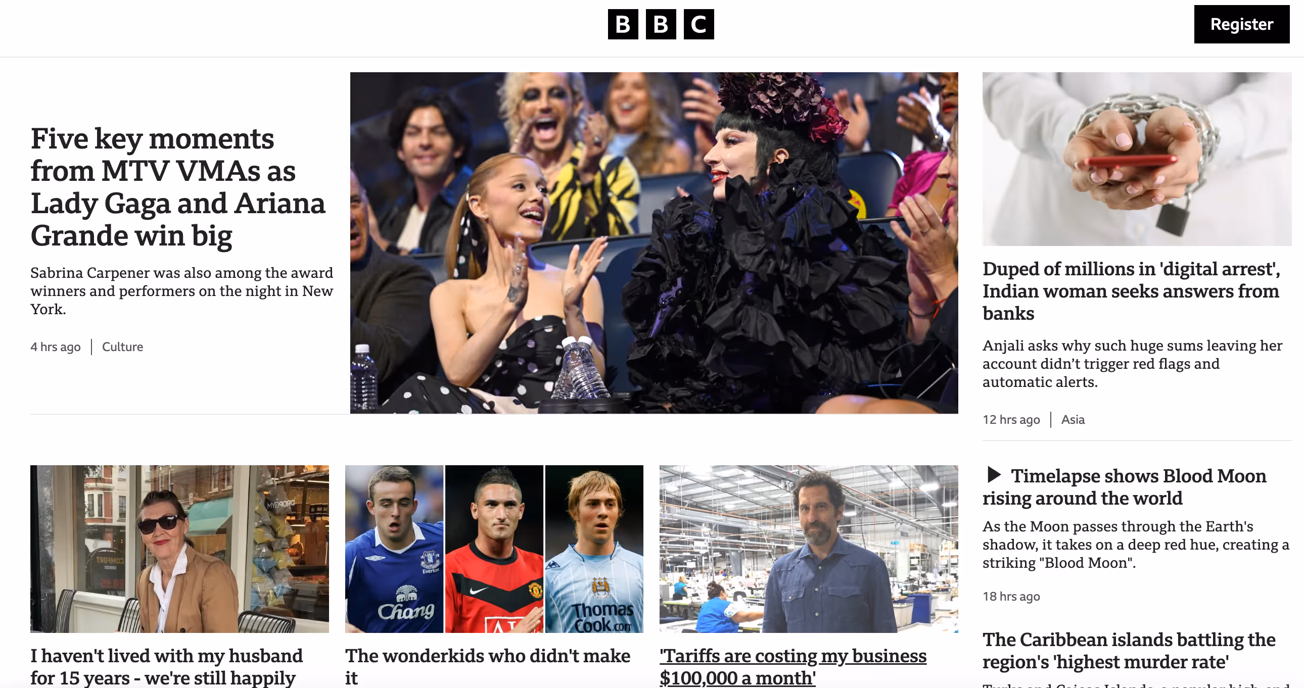Open the husband for 15 years headline
The width and height of the screenshot is (1304, 688).
(167, 667)
